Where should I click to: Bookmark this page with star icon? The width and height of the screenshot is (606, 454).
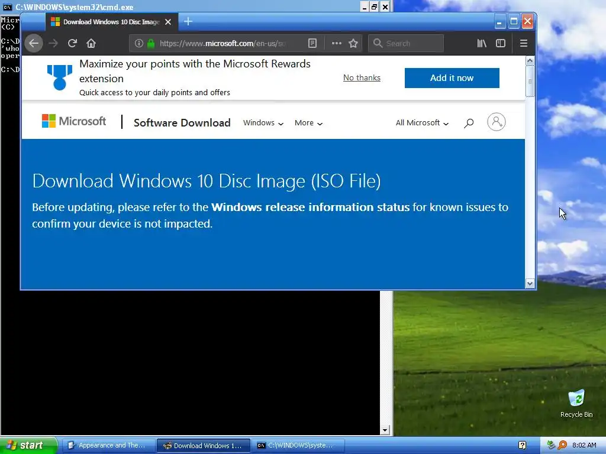pyautogui.click(x=353, y=43)
